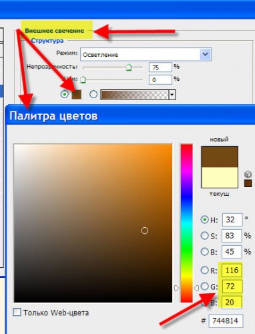
Task: Click the opacity value field showing 75
Action: click(x=160, y=67)
